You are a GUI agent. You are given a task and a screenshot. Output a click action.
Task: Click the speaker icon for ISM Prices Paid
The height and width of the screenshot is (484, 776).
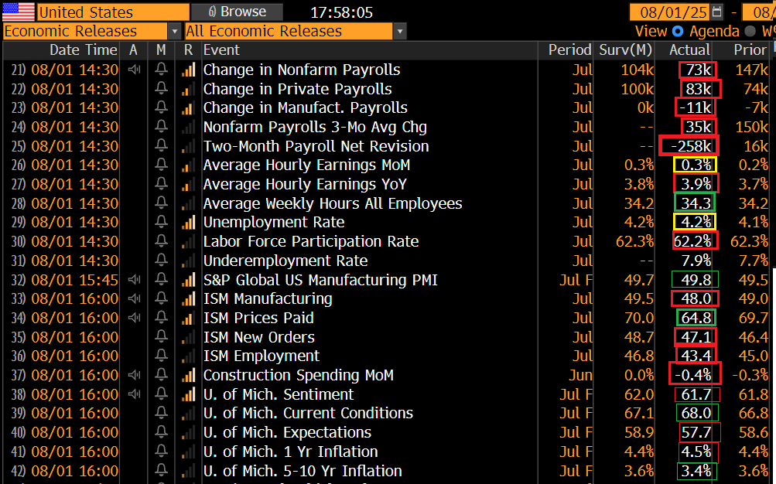tap(134, 318)
